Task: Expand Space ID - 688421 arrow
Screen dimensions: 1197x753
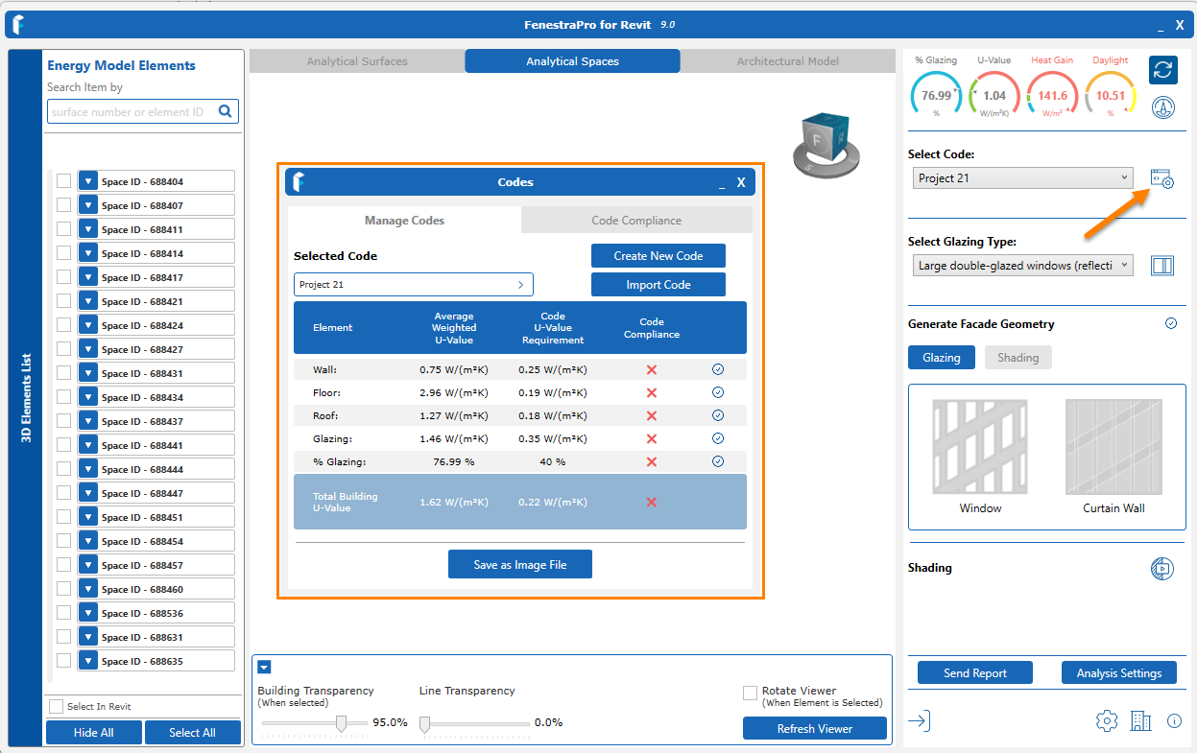Action: click(88, 301)
